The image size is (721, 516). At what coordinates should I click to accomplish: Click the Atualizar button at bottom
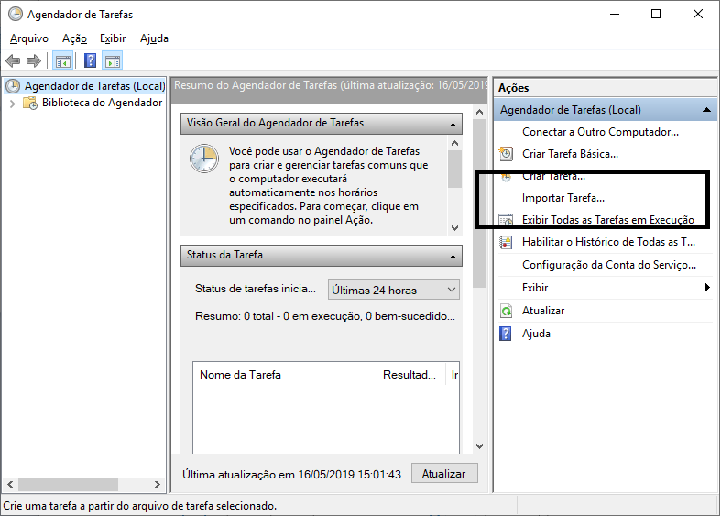(443, 474)
